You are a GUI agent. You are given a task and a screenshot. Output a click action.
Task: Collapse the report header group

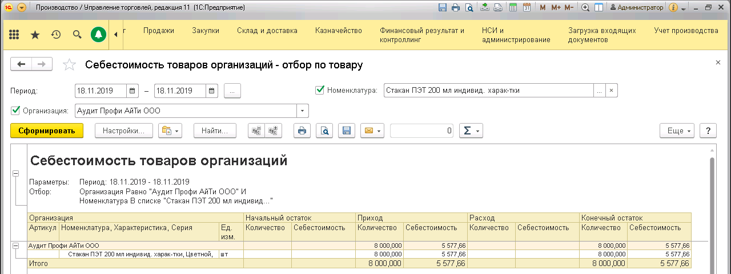pyautogui.click(x=16, y=173)
